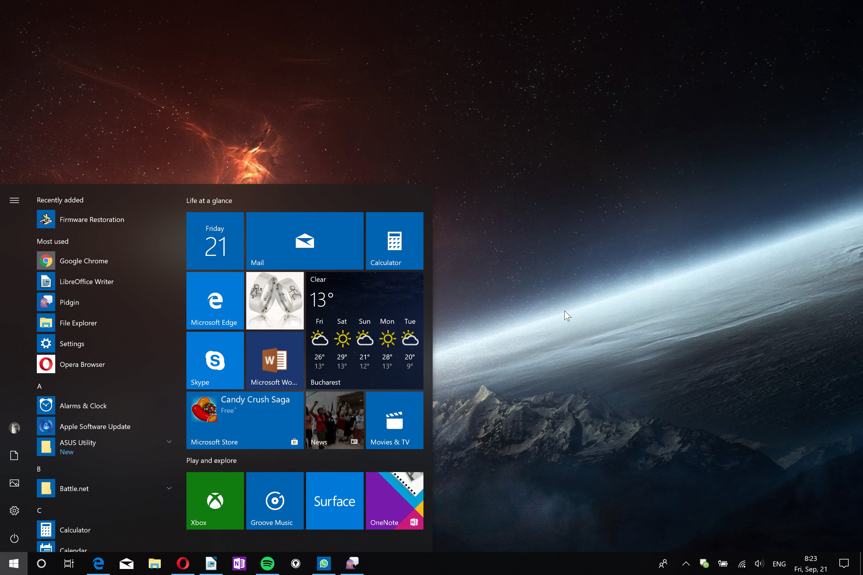Viewport: 863px width, 575px height.
Task: Expand the ASUS Utility folder chevron
Action: point(169,442)
